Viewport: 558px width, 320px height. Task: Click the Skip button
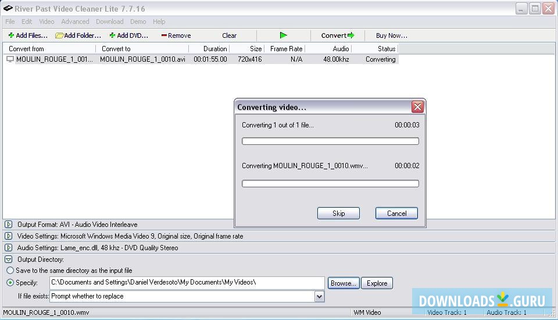pos(338,213)
